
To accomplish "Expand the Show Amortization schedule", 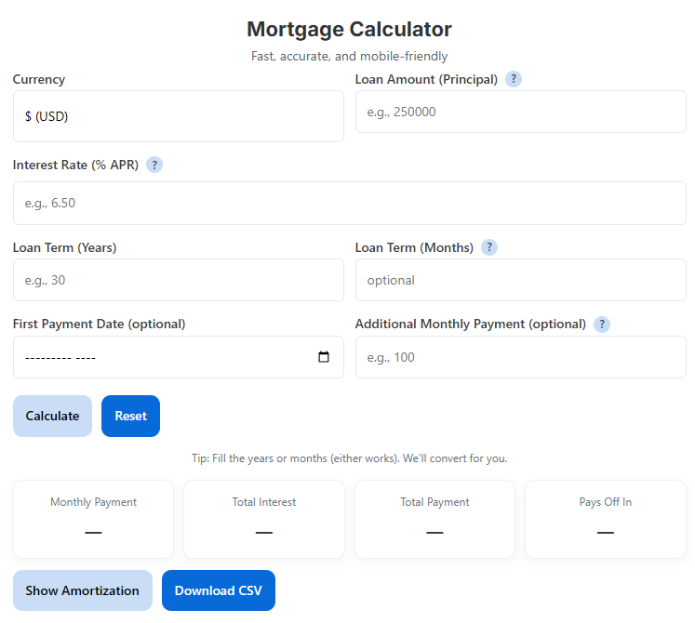I will point(83,590).
